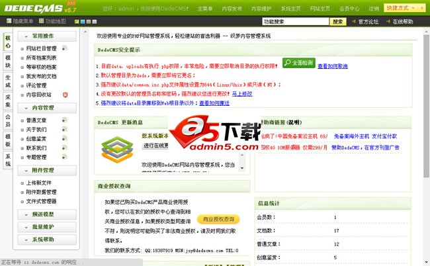Click the green 全面检测 button
The width and height of the screenshot is (430, 266).
coord(299,63)
